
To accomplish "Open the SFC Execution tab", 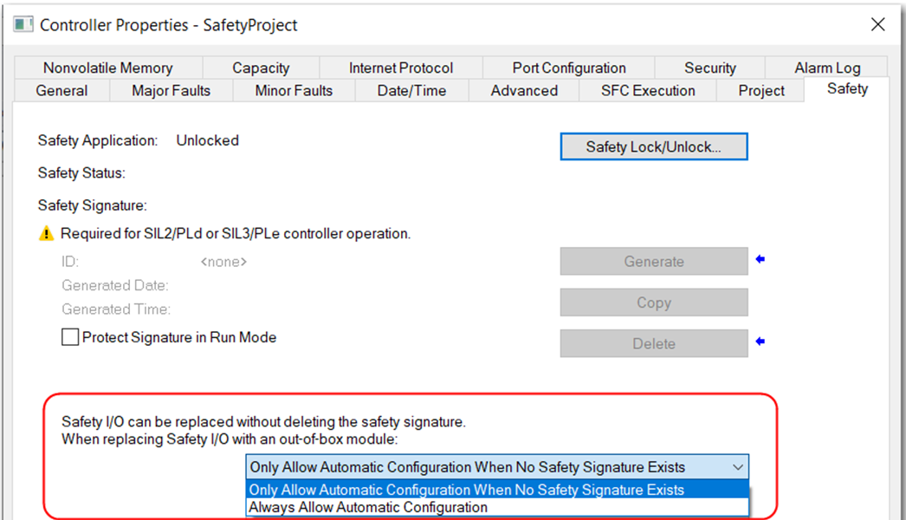I will [x=648, y=91].
